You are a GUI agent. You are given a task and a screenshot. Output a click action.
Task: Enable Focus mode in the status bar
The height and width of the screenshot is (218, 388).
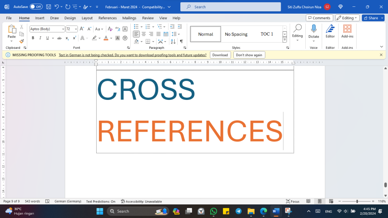[x=293, y=201]
